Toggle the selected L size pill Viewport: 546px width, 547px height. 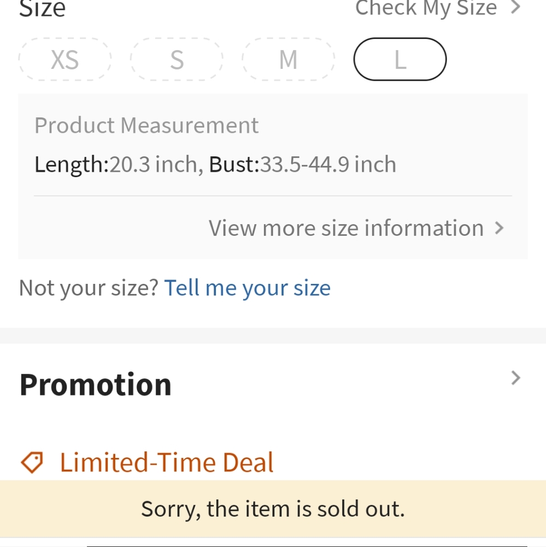400,59
